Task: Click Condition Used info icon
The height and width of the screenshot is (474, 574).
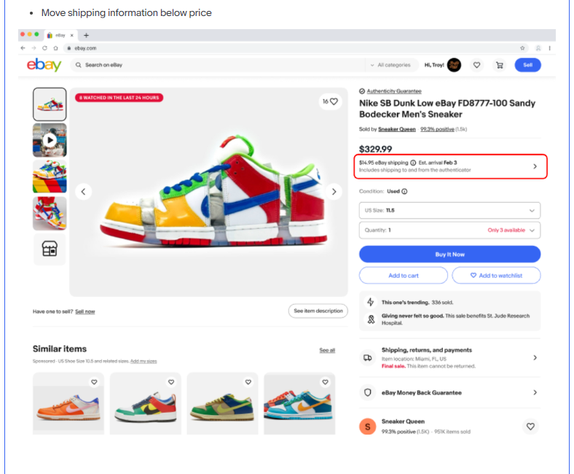Action: tap(404, 191)
